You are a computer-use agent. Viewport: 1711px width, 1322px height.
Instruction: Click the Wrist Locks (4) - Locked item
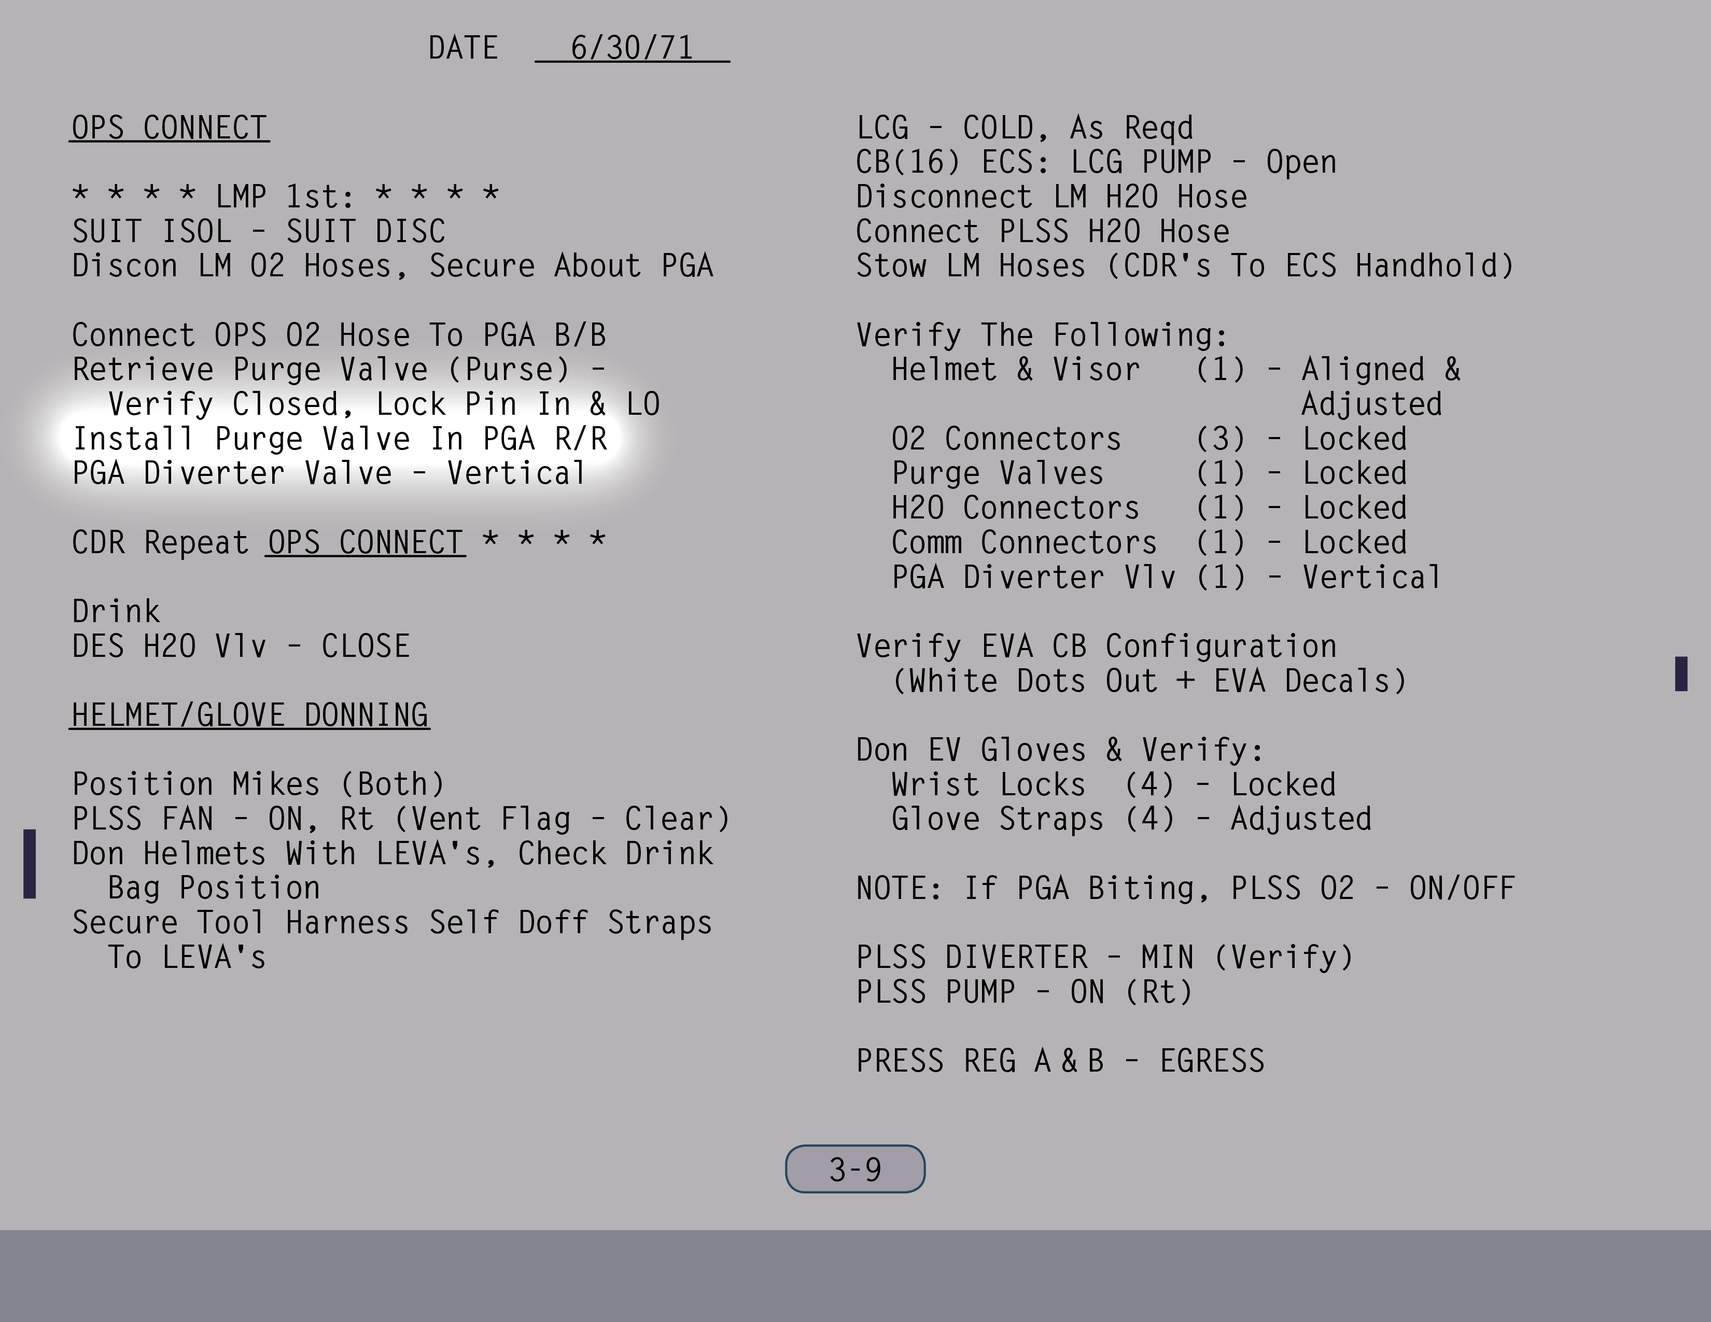point(1113,785)
